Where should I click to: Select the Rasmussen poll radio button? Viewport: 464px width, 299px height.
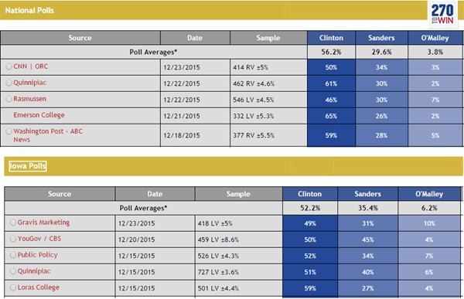click(x=9, y=99)
